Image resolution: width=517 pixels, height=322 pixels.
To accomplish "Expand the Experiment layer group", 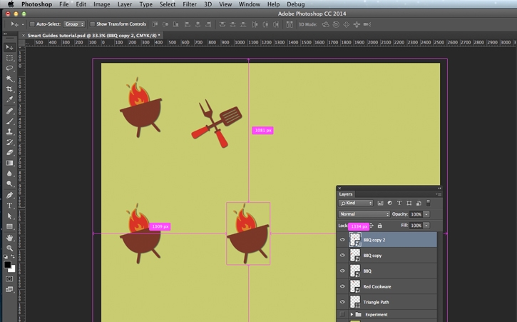I will pyautogui.click(x=352, y=314).
